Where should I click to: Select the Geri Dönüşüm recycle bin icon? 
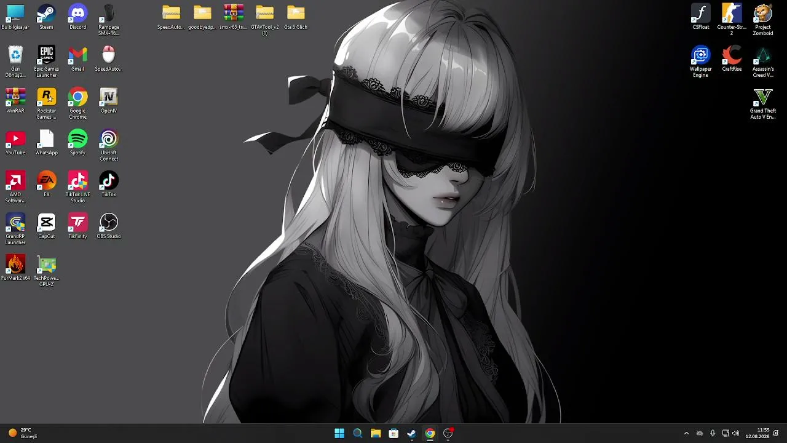click(x=15, y=62)
